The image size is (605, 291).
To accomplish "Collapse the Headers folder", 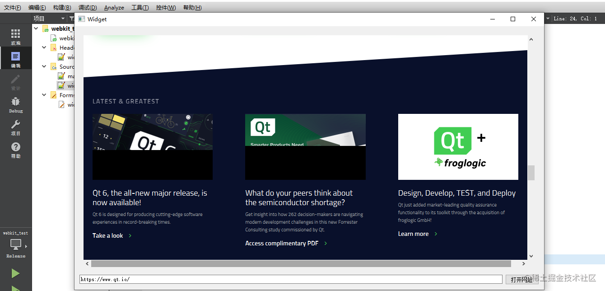I will pyautogui.click(x=44, y=47).
